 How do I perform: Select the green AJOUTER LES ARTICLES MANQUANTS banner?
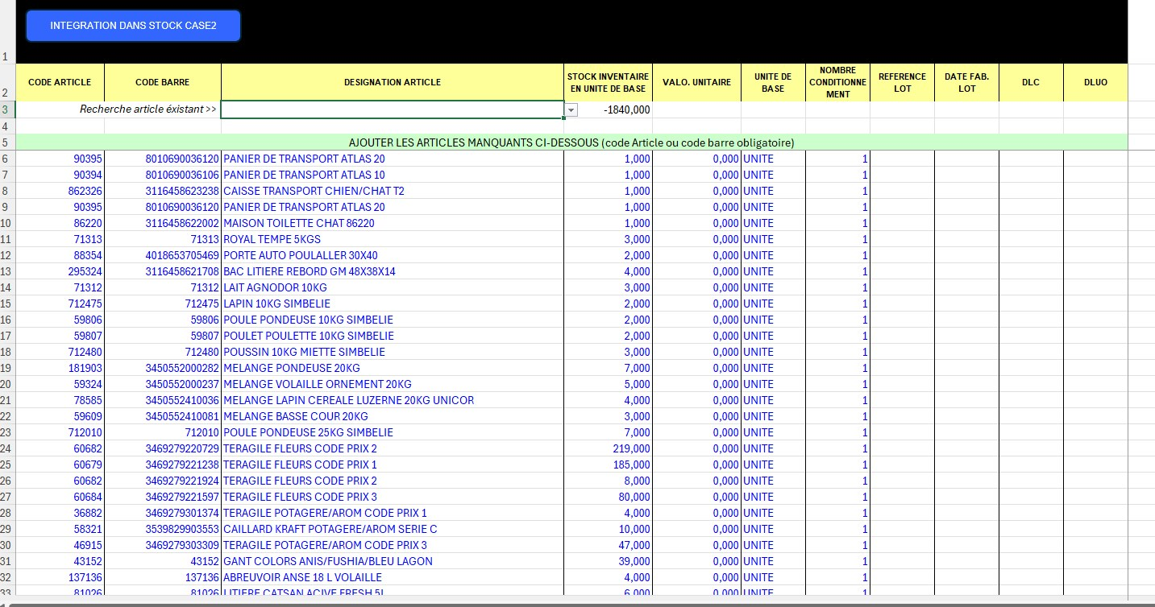tap(571, 142)
